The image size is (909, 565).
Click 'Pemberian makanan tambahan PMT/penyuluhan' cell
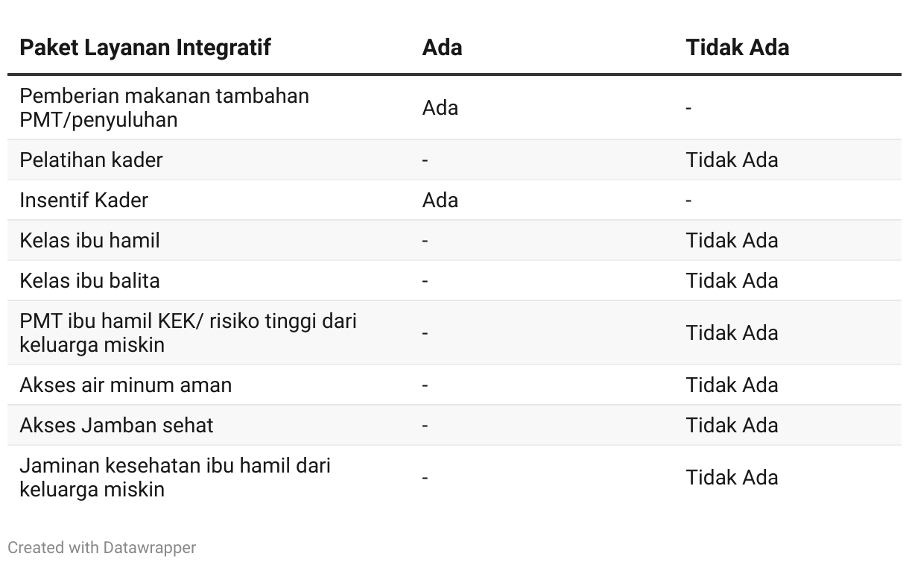(164, 107)
